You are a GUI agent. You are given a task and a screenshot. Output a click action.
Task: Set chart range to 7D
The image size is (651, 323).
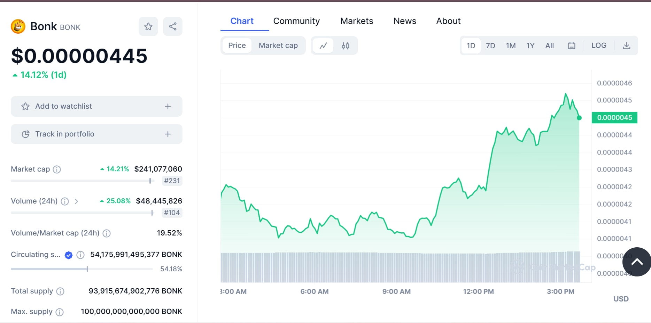[490, 46]
